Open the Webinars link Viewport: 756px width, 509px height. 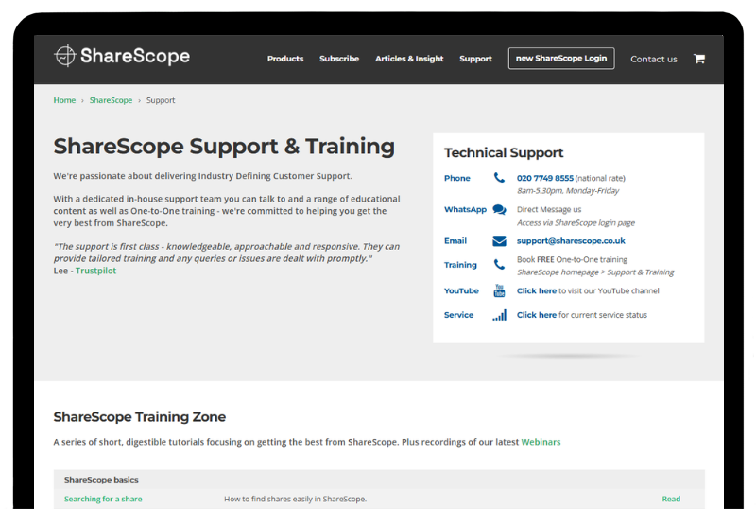541,442
